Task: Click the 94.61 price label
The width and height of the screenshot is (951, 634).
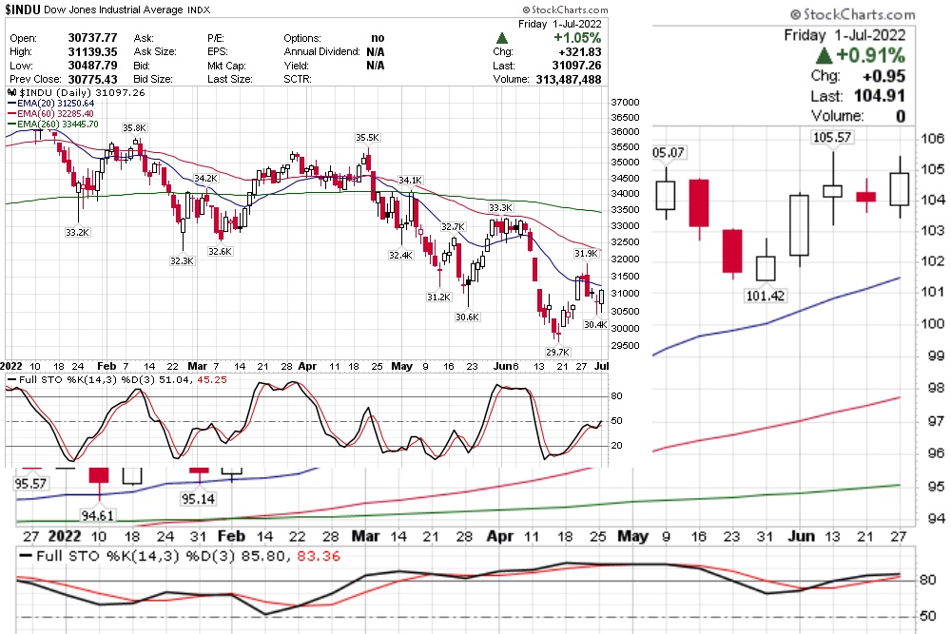Action: [x=98, y=516]
